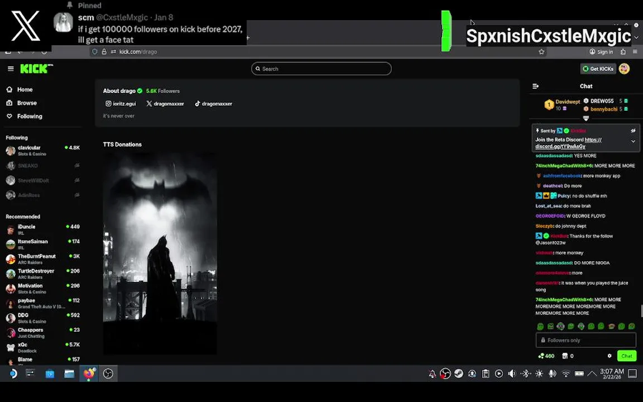Open clavicular's channel in Following list

tap(42, 151)
